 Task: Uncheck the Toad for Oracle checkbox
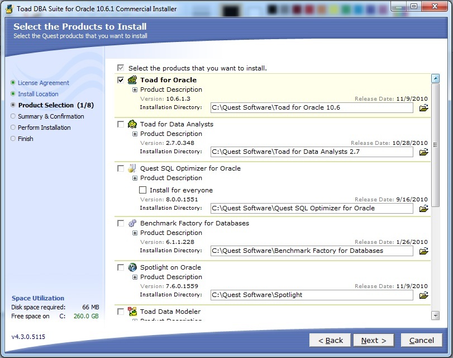(x=121, y=80)
